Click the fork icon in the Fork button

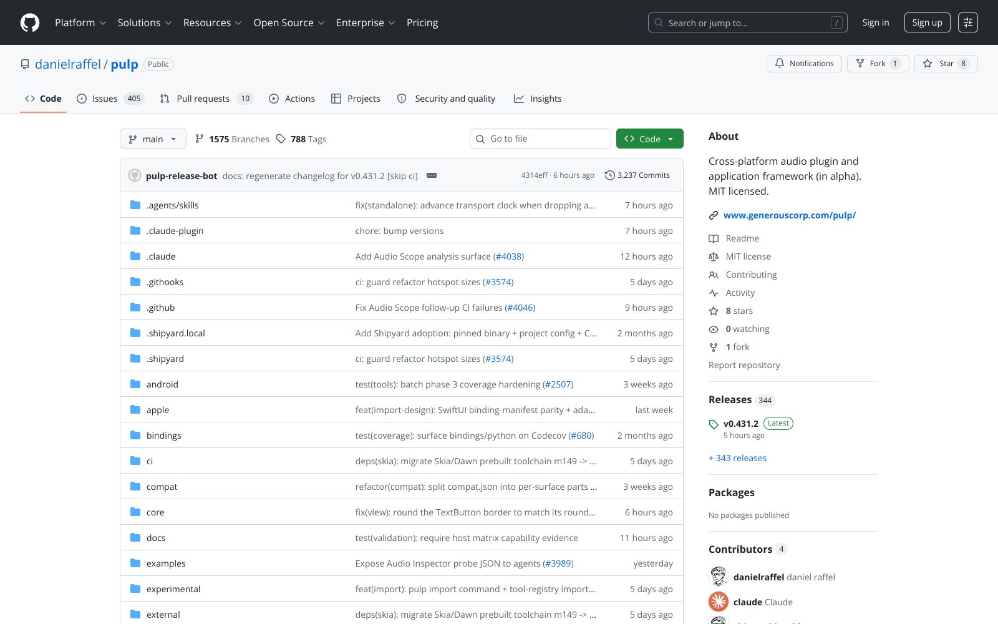(860, 64)
